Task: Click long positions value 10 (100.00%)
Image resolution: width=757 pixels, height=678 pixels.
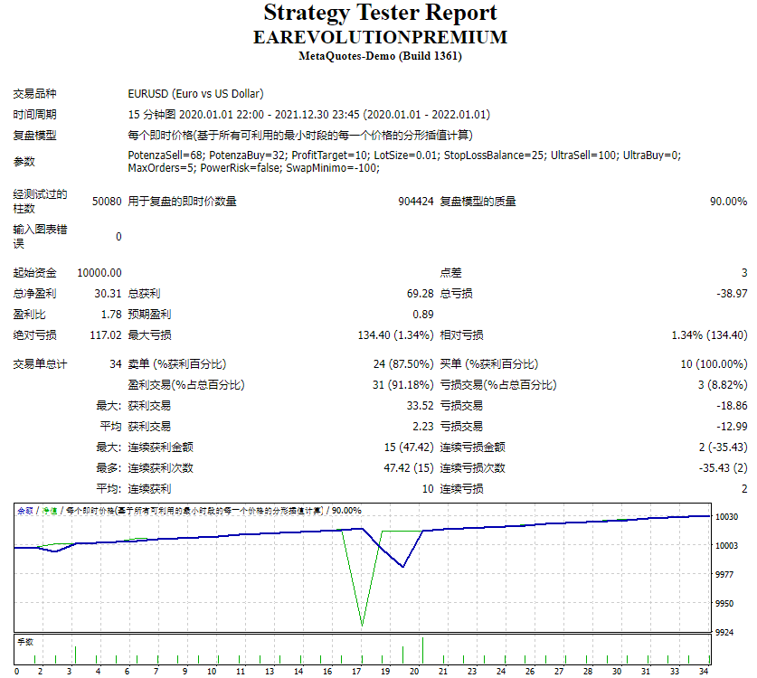Action: tap(714, 363)
